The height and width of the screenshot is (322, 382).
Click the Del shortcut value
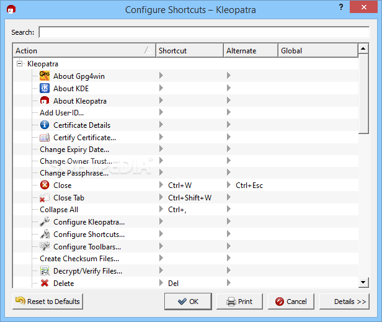tap(173, 284)
